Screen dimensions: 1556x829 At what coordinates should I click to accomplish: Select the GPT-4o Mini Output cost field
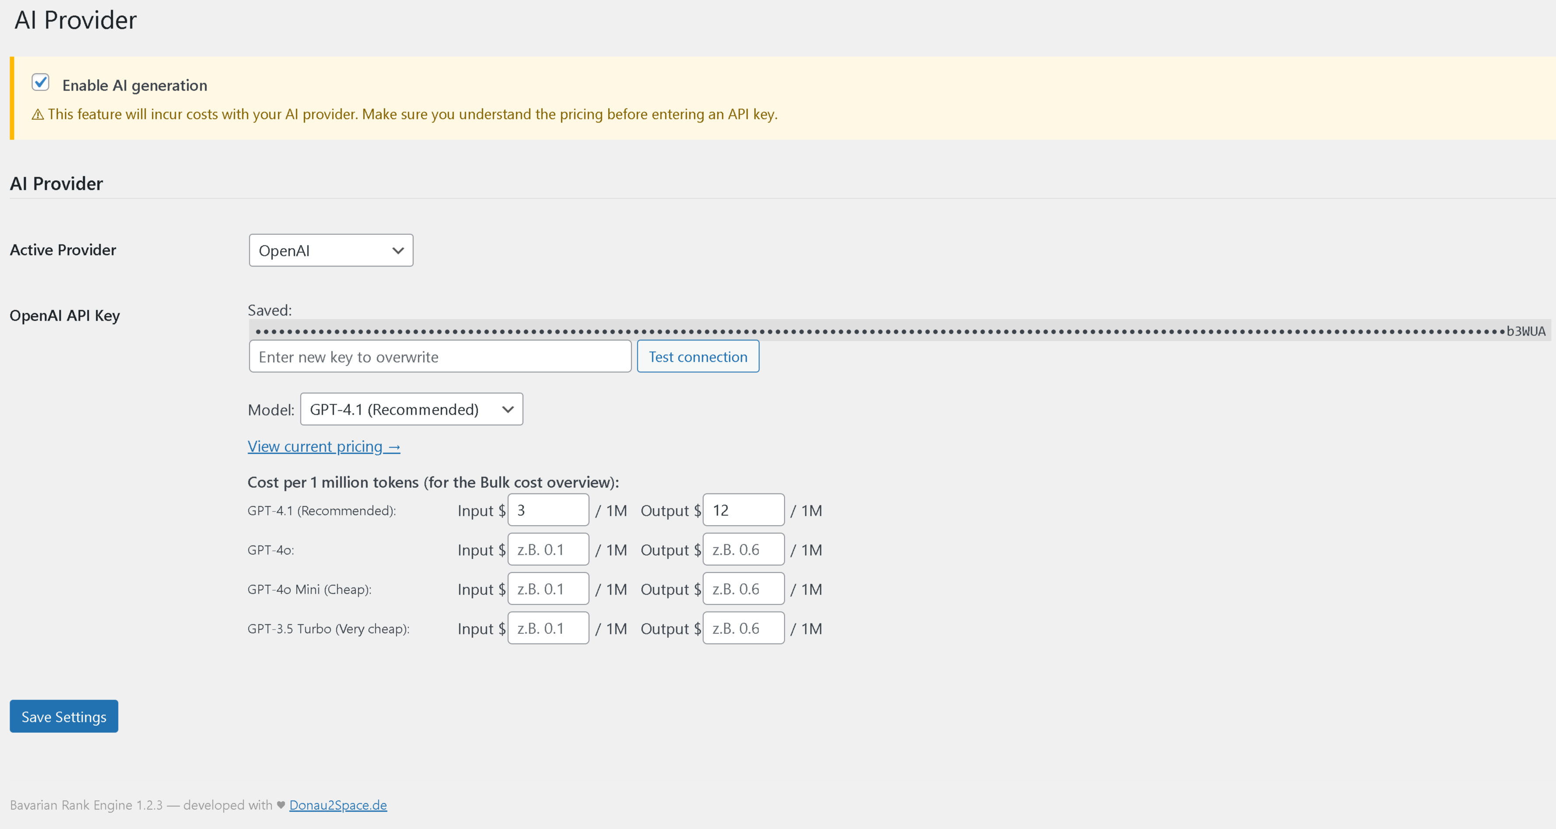coord(743,588)
